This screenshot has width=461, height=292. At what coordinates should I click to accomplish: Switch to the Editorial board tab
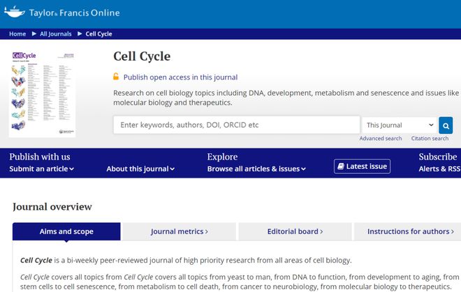[295, 231]
